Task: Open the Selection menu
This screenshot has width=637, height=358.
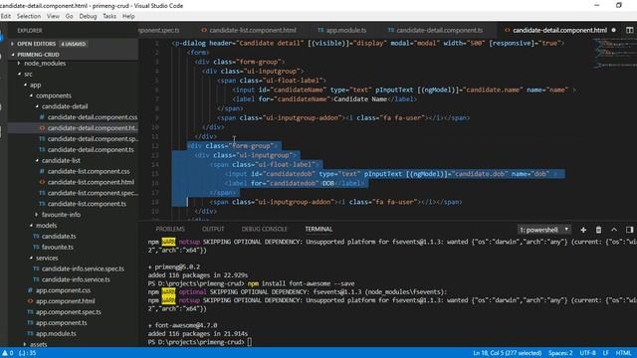Action: pos(29,16)
